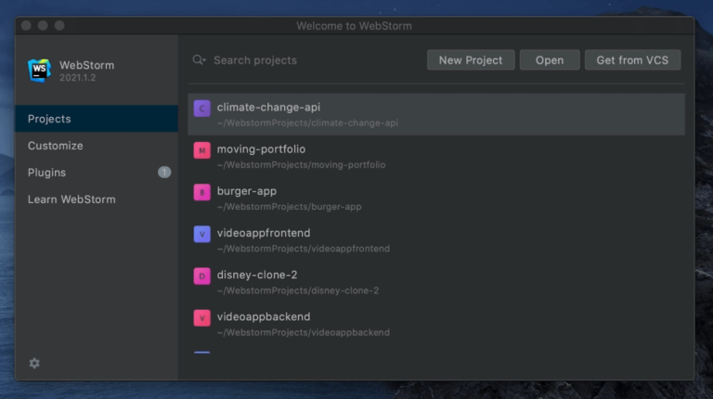The width and height of the screenshot is (713, 399).
Task: Open the climate-change-api project
Action: point(436,114)
